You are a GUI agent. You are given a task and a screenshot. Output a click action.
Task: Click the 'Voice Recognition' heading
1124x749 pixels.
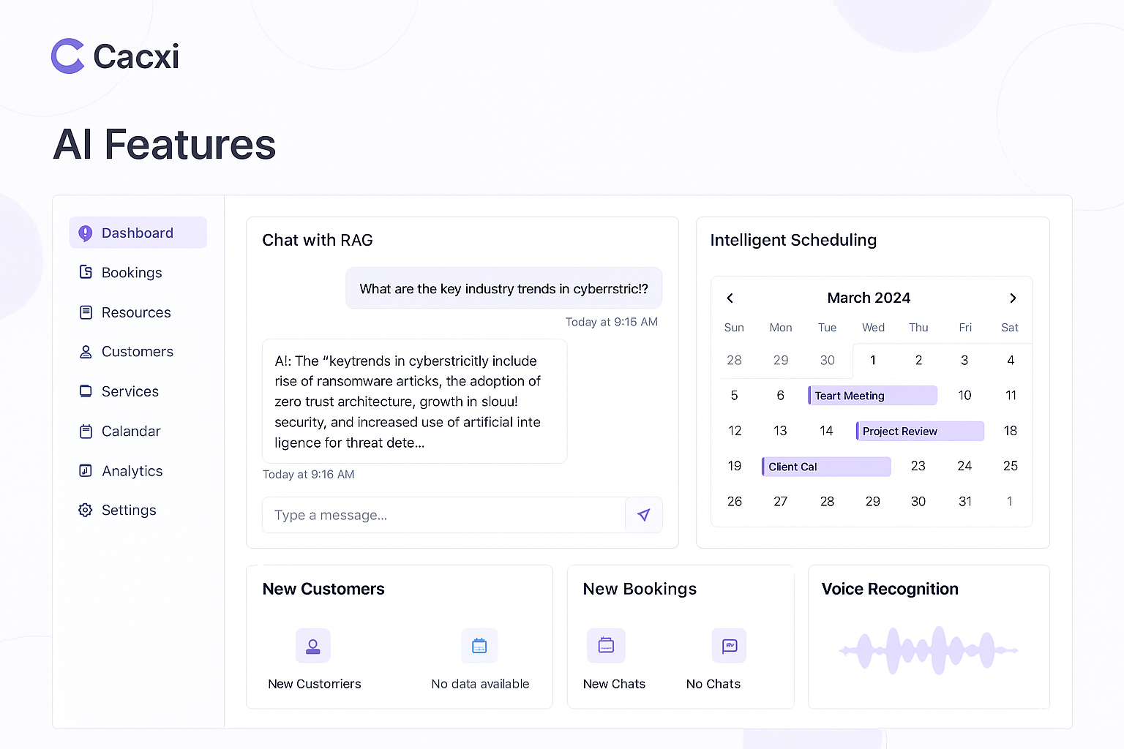(x=890, y=589)
